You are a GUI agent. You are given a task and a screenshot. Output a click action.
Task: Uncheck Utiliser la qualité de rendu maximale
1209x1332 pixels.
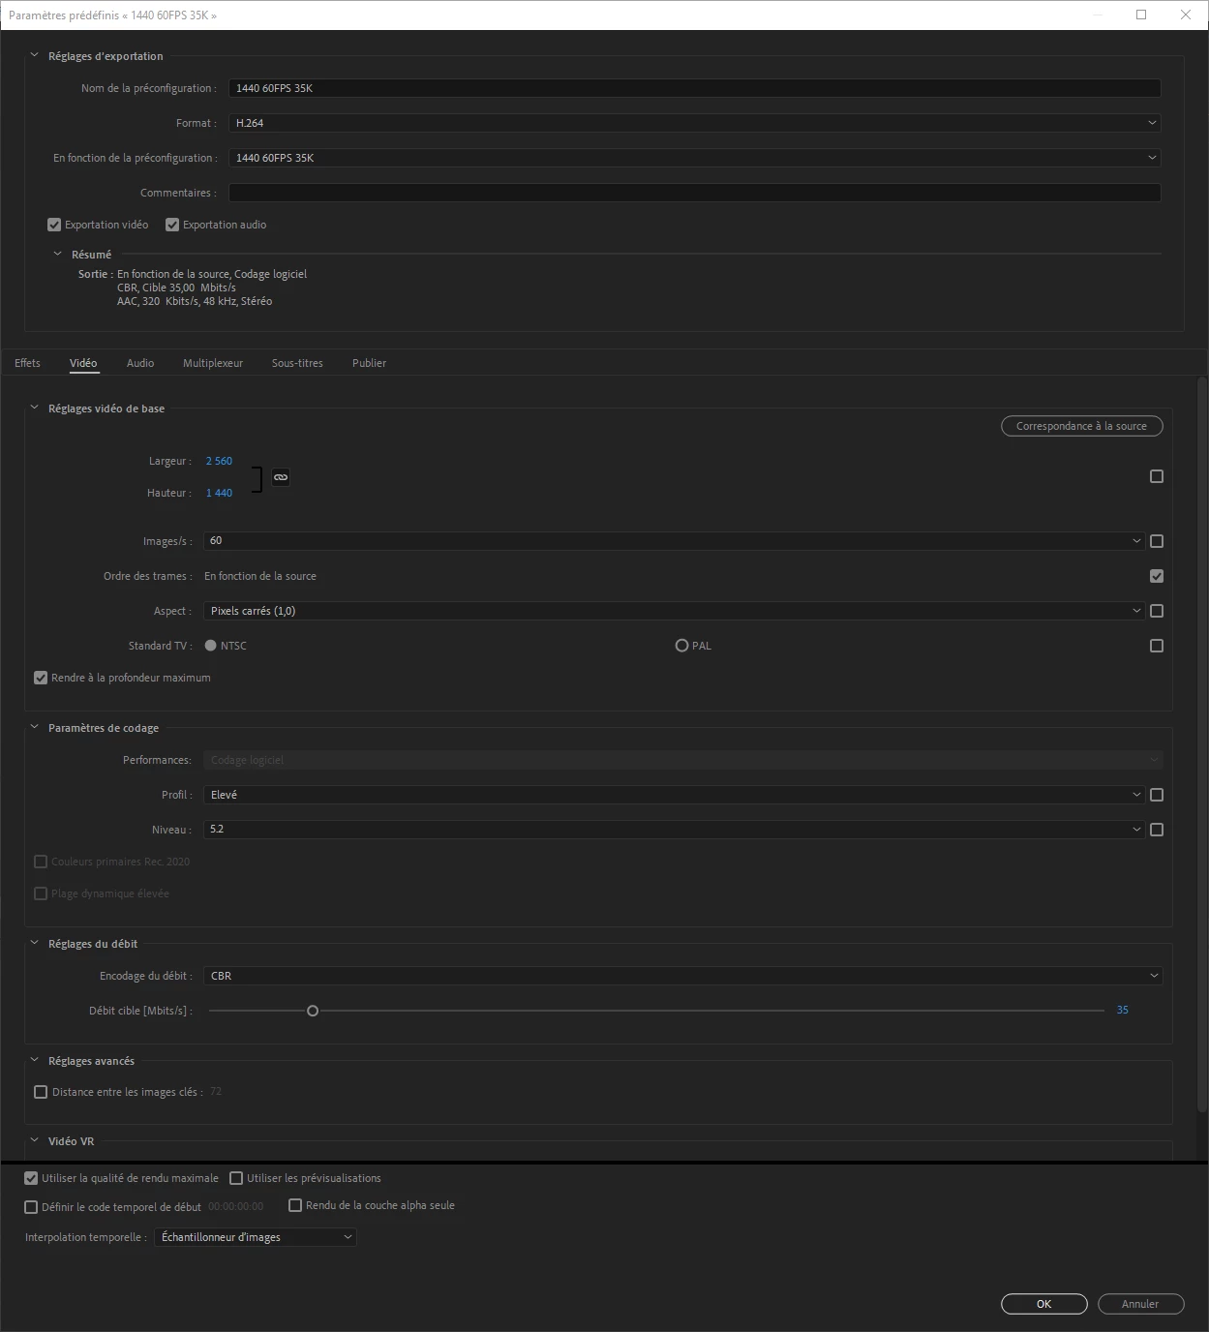coord(31,1178)
